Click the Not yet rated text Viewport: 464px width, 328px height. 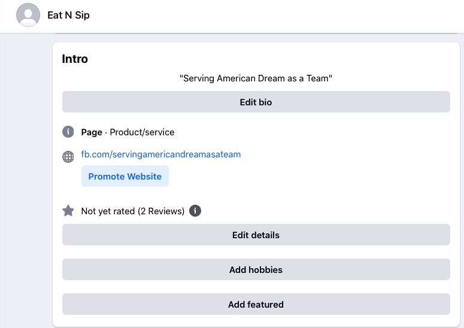(108, 211)
